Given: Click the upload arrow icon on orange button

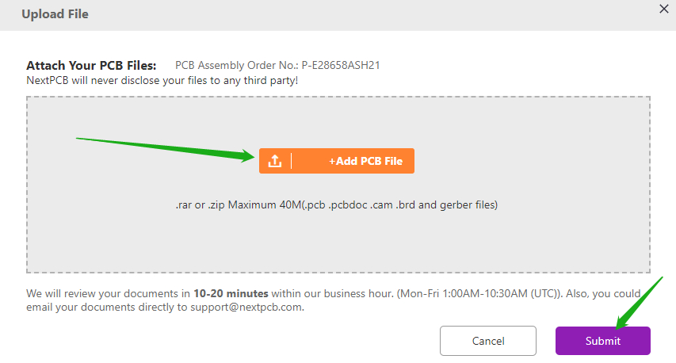Looking at the screenshot, I should click(274, 161).
